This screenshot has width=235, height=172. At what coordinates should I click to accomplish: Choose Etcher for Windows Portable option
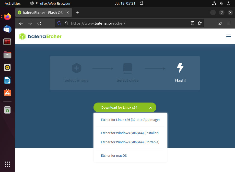pos(130,142)
